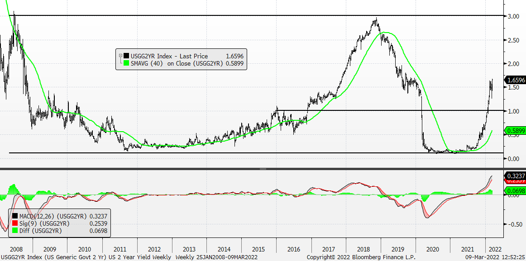Select the Diff (USGG2YR) legend entry
The height and width of the screenshot is (261, 526).
click(41, 230)
